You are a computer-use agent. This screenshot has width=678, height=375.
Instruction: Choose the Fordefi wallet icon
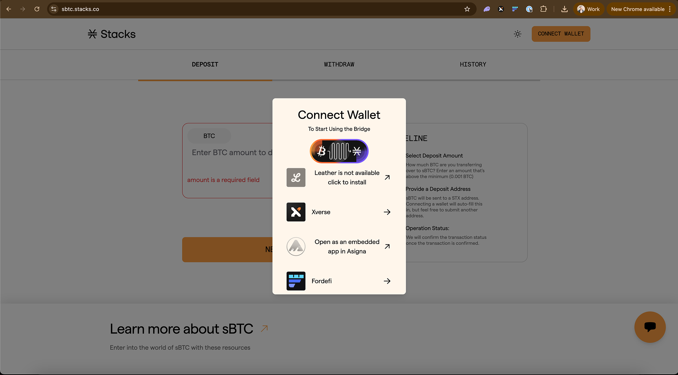coord(296,281)
